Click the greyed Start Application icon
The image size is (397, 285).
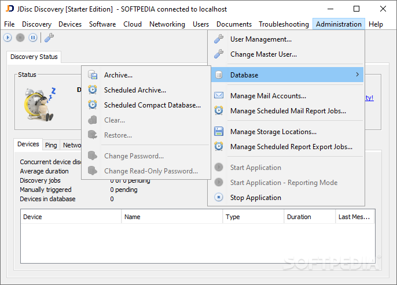click(219, 168)
